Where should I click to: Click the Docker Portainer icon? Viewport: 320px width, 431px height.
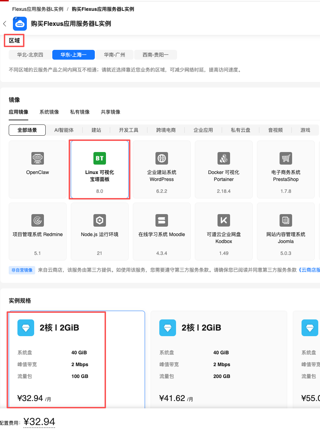pyautogui.click(x=224, y=158)
